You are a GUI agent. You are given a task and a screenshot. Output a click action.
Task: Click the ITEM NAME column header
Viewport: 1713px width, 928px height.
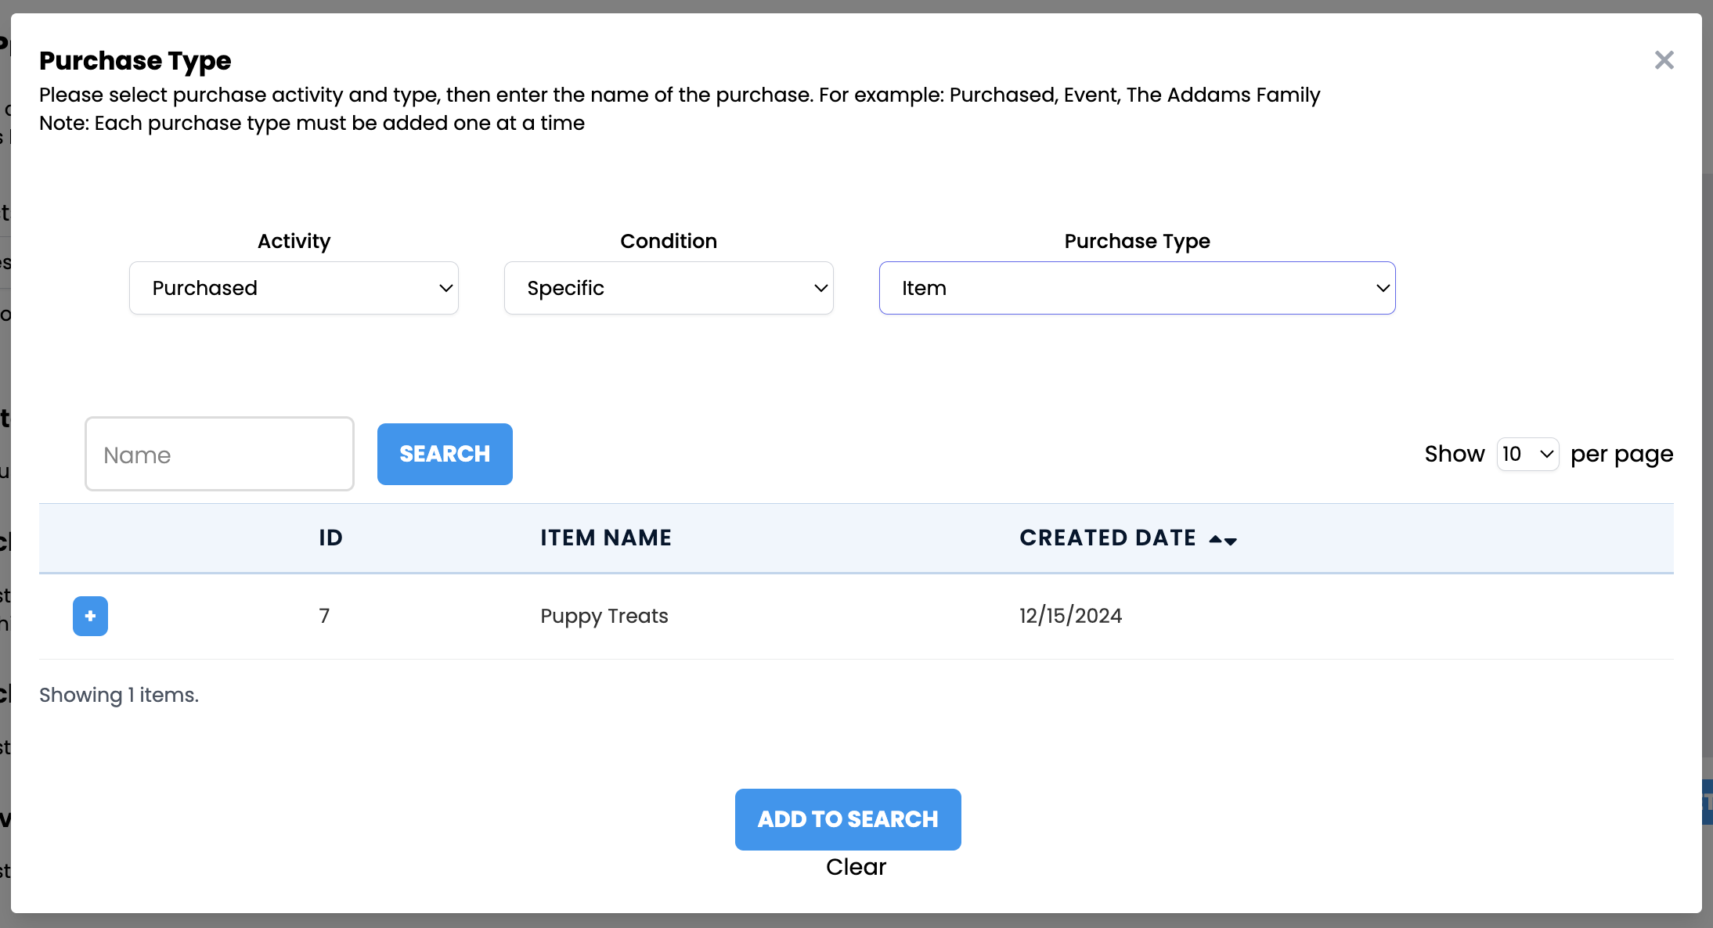coord(605,538)
